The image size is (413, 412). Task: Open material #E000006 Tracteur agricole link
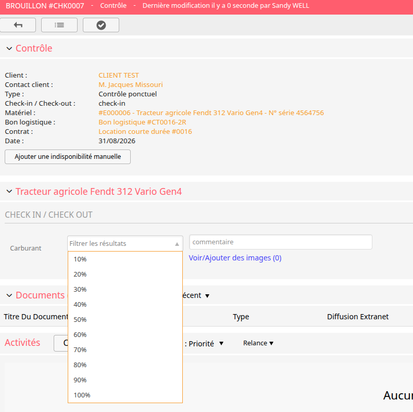click(211, 113)
